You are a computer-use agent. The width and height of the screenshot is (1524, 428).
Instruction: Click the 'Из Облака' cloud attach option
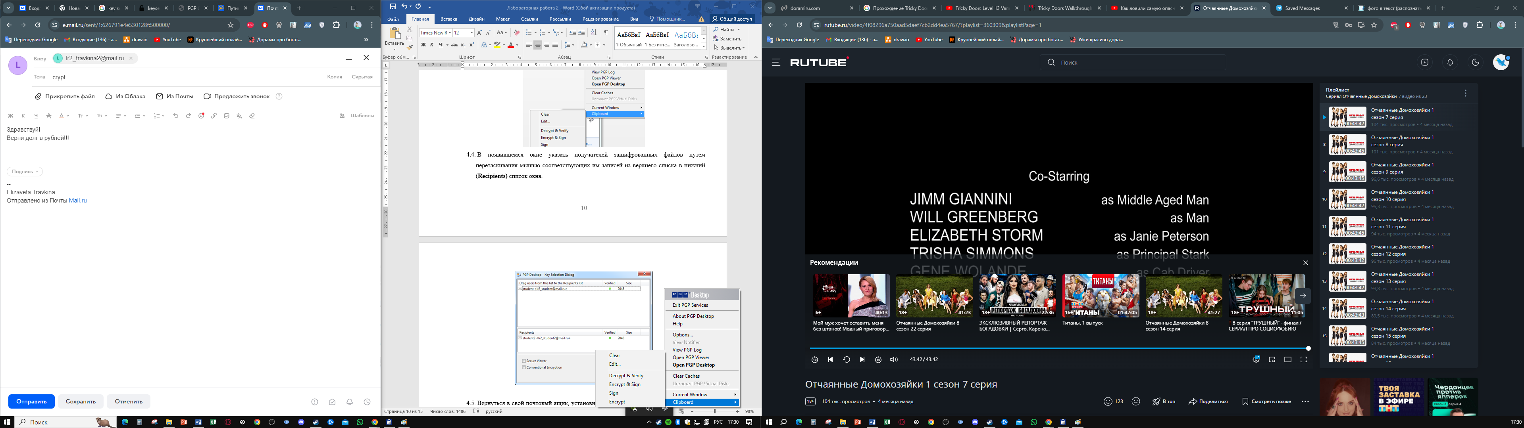125,96
